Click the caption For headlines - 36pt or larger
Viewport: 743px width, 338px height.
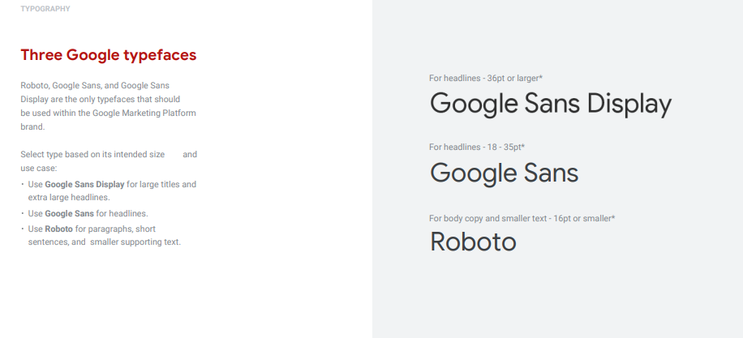[x=486, y=78]
